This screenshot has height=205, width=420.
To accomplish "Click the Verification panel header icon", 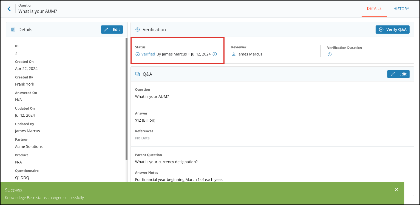I will (138, 30).
